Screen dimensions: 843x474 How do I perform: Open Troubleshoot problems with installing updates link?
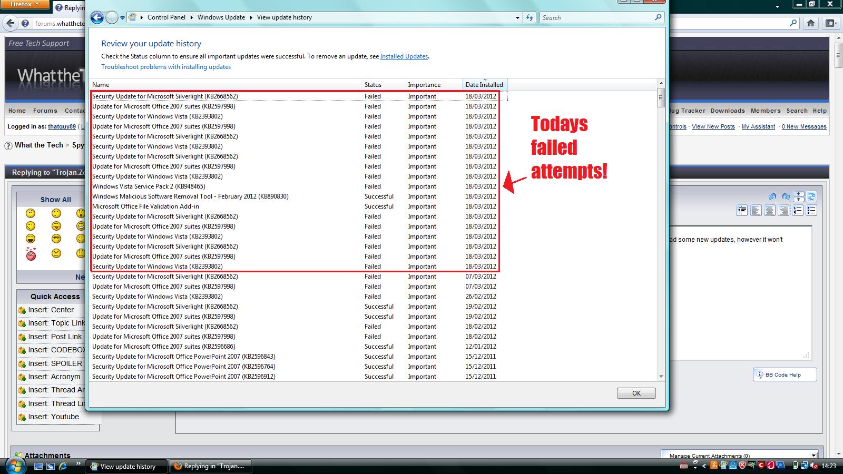[166, 67]
